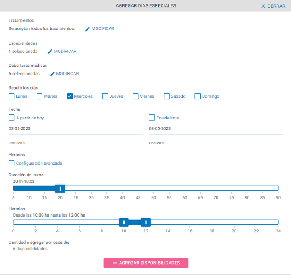Toggle the 'A partir de hoy' checkbox
This screenshot has height=275, width=291.
(12, 118)
